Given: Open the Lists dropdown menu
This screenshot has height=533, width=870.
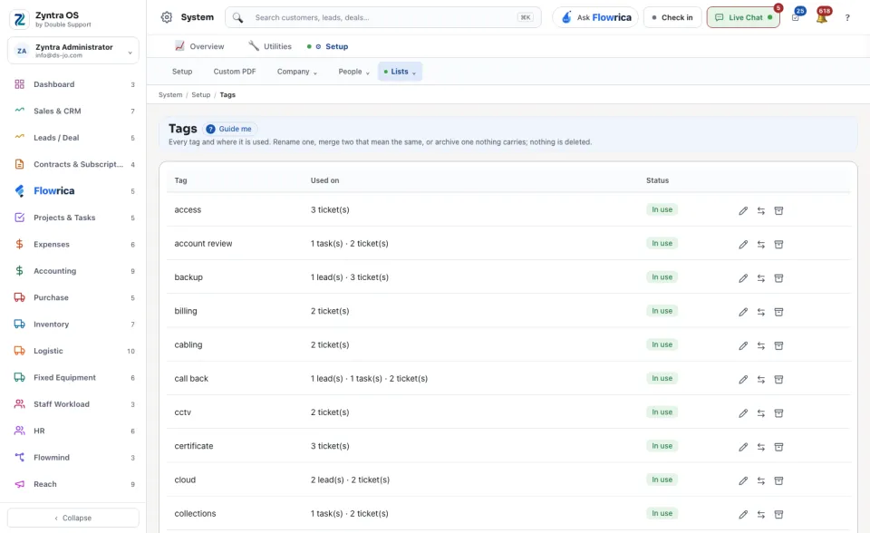Looking at the screenshot, I should pos(400,72).
